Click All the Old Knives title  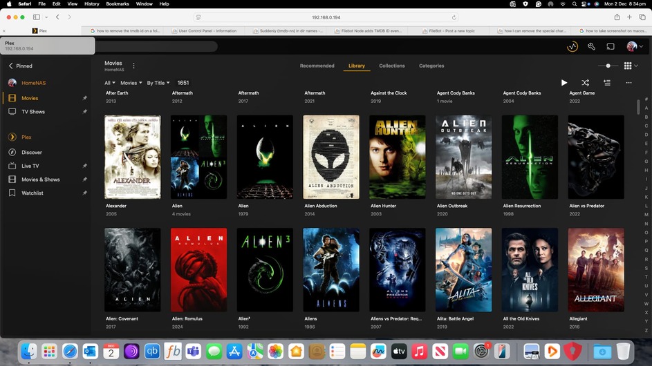[521, 318]
